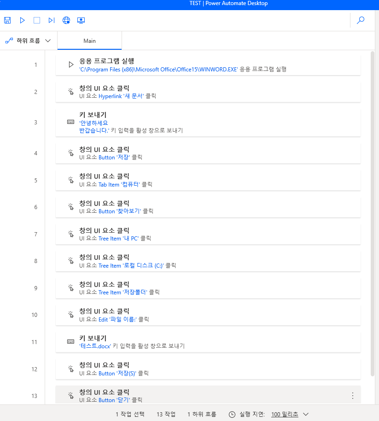Image resolution: width=379 pixels, height=421 pixels.
Task: Open the Edit '파일 이름:' element link
Action: (117, 320)
